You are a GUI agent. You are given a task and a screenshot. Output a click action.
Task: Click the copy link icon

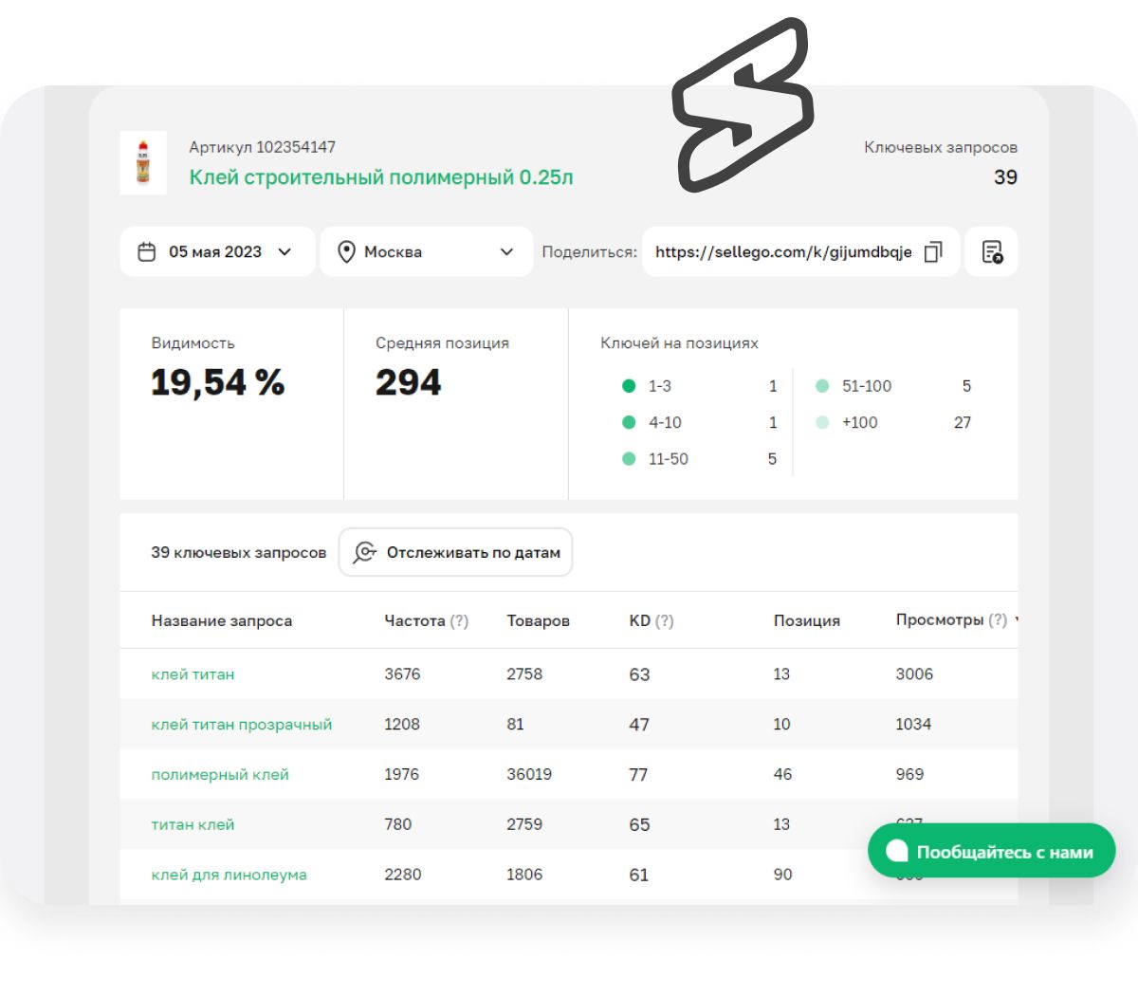coord(933,252)
